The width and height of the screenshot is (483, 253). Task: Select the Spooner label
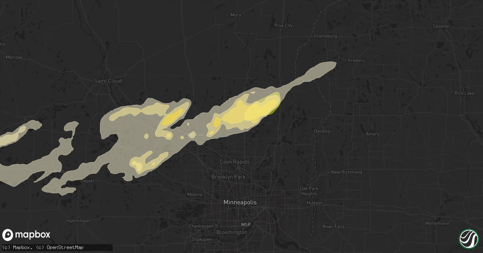[x=441, y=26]
